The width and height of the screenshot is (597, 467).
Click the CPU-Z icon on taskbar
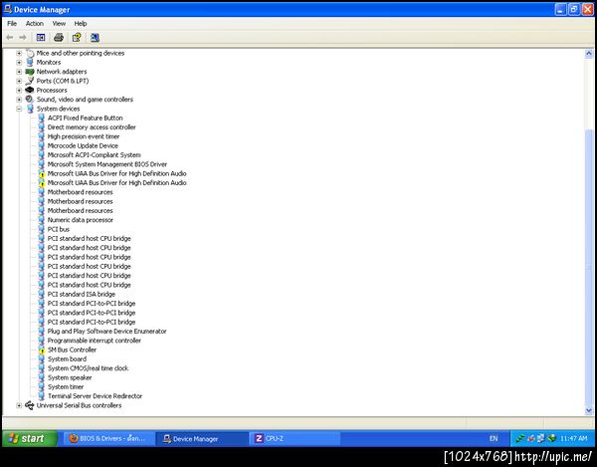click(x=259, y=438)
